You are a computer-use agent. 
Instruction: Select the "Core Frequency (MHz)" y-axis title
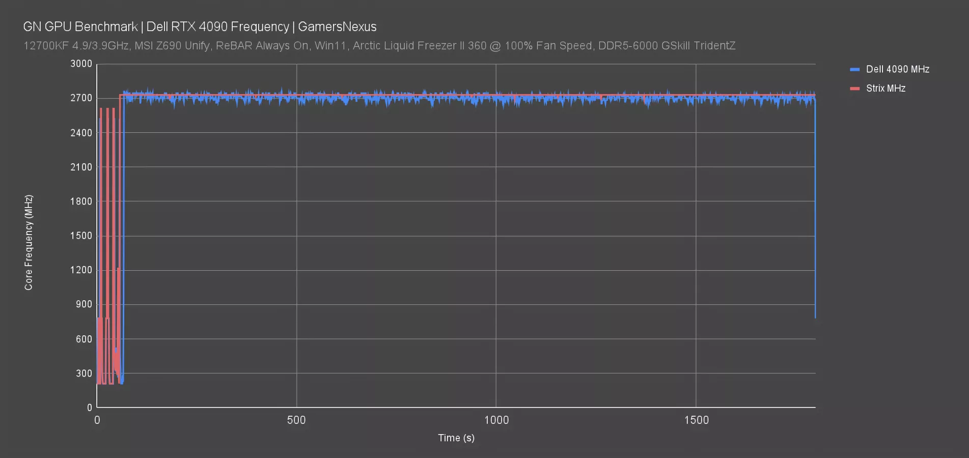click(29, 243)
